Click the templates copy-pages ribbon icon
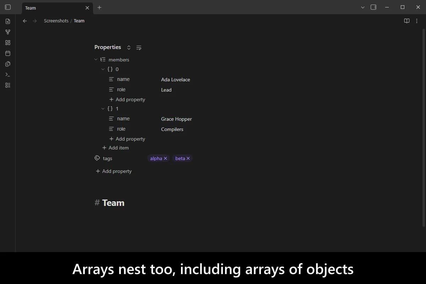 point(8,64)
